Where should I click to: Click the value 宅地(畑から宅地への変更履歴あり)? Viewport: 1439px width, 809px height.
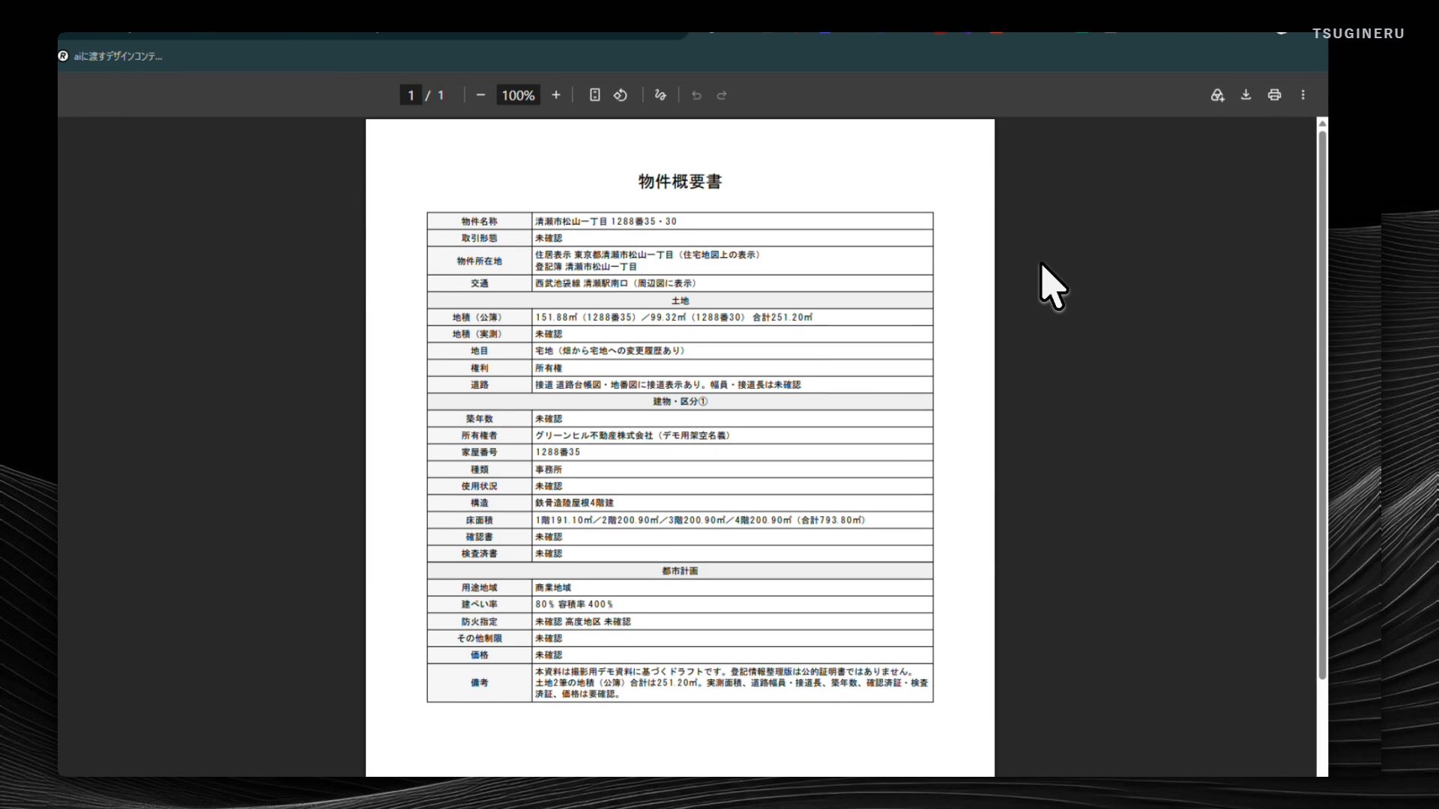coord(612,351)
